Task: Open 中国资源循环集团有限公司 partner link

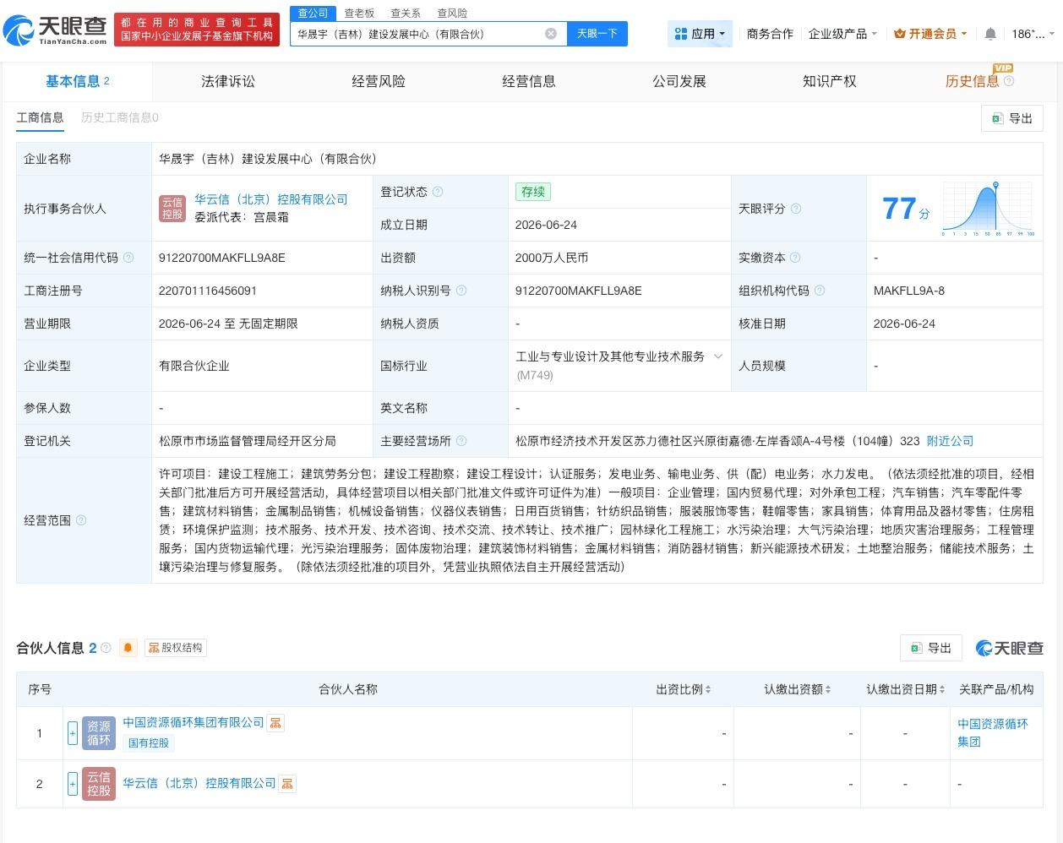Action: pyautogui.click(x=194, y=722)
